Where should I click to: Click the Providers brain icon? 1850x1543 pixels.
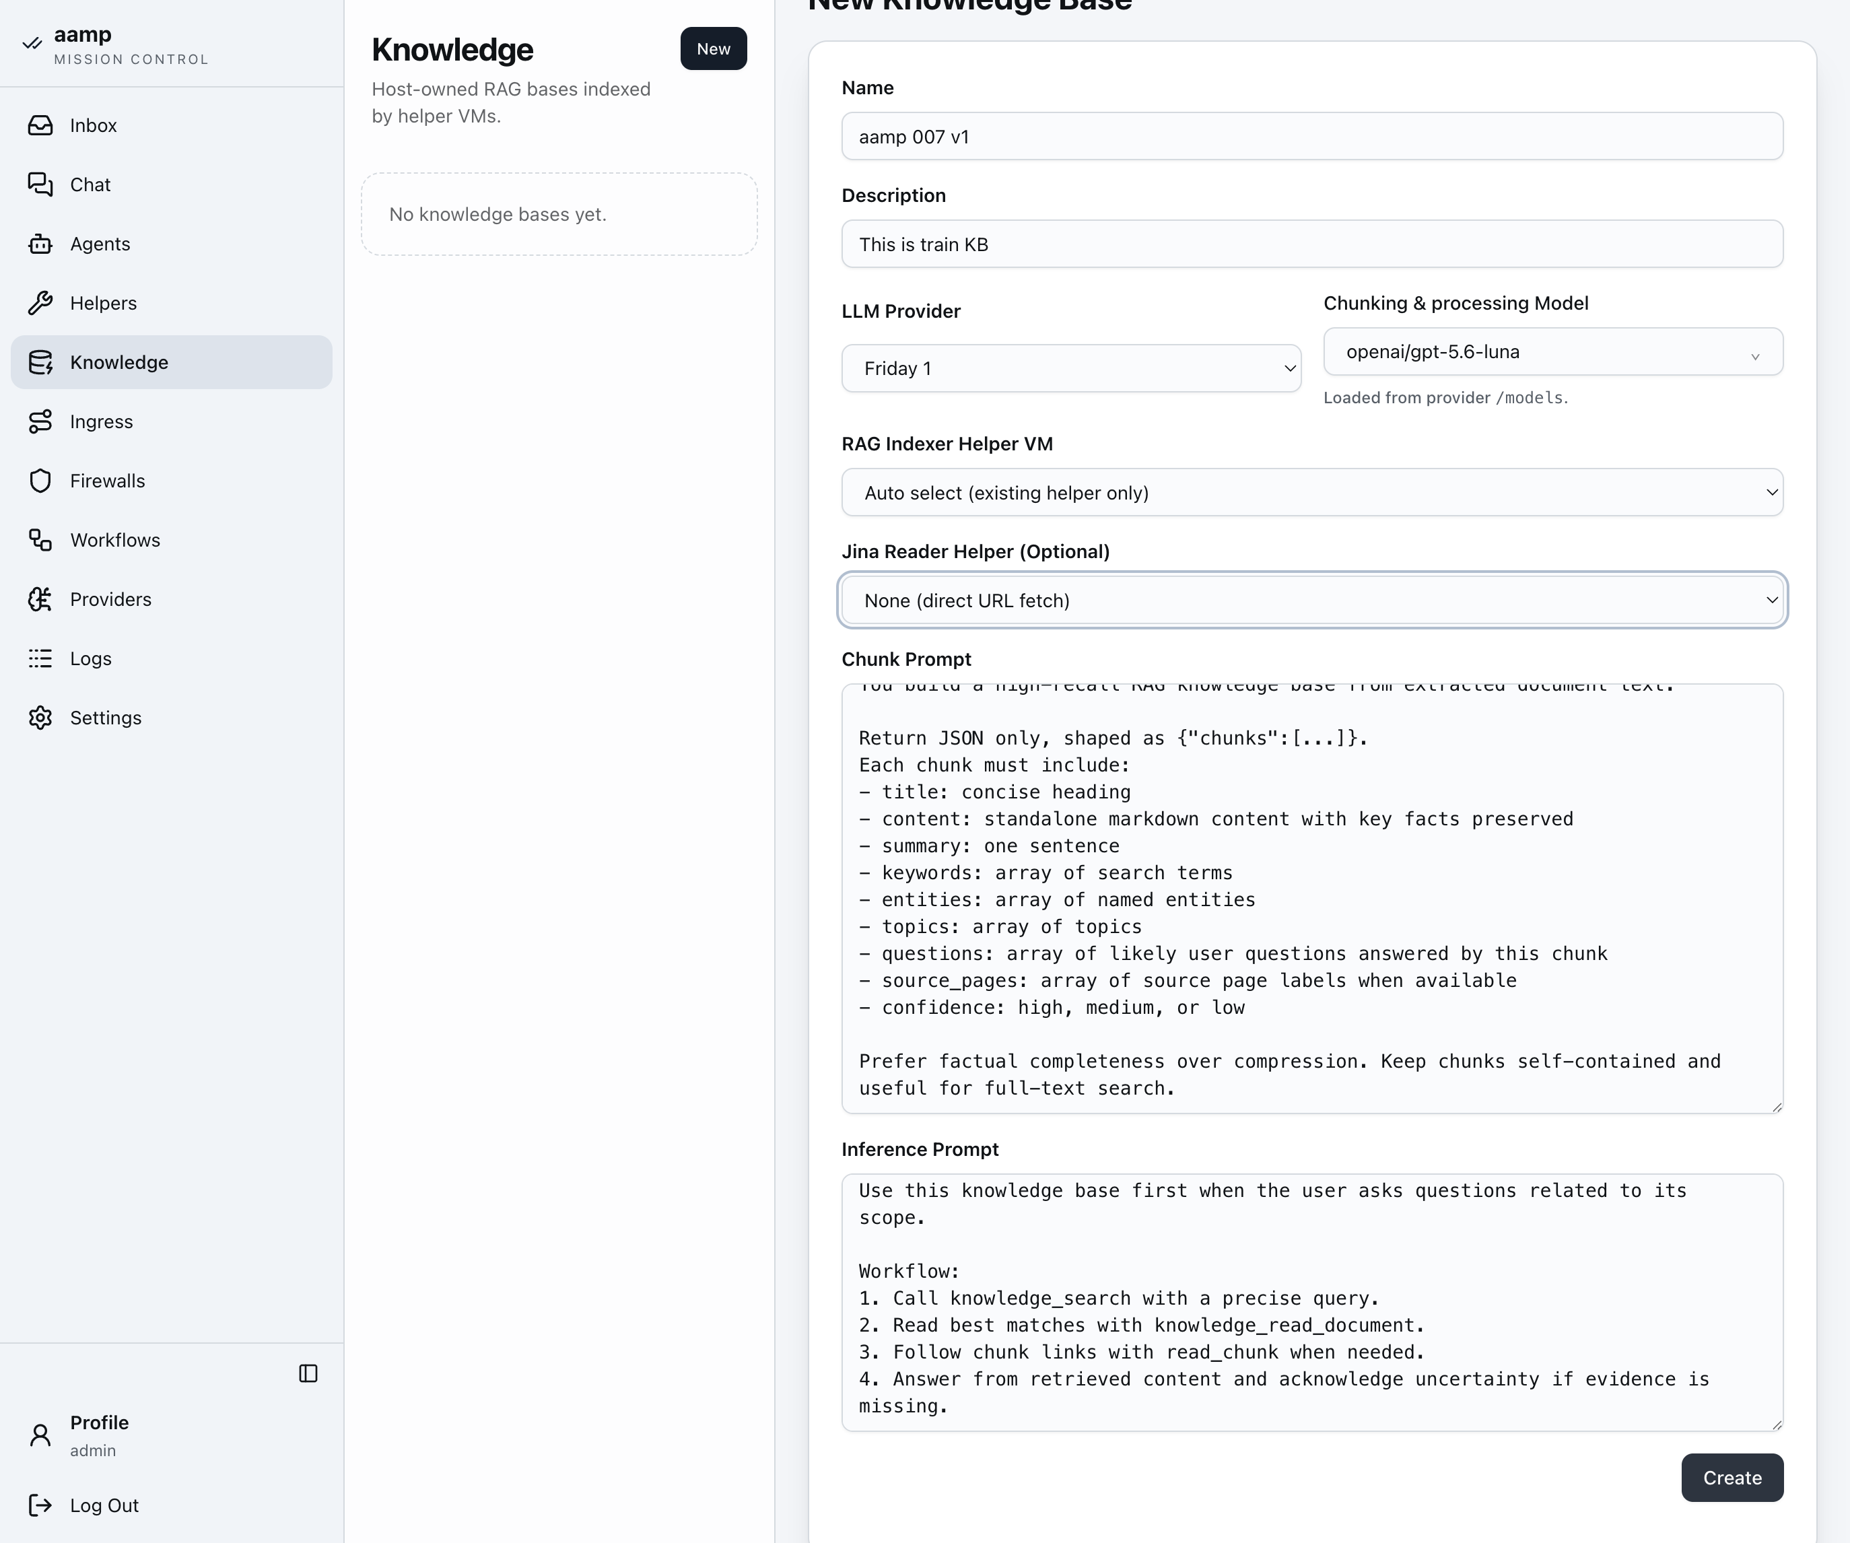tap(40, 599)
